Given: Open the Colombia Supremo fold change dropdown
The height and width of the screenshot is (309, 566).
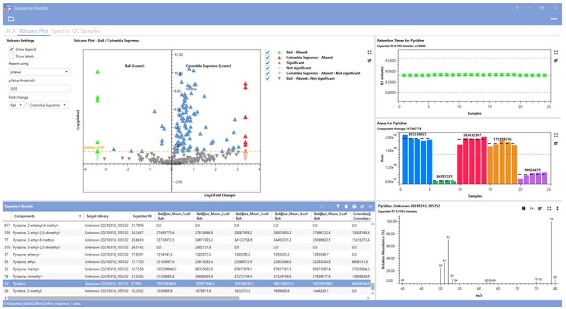Looking at the screenshot, I should (48, 105).
